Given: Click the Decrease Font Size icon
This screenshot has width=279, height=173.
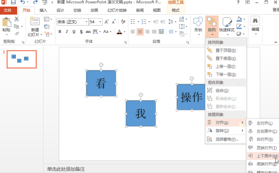Looking at the screenshot, I should pyautogui.click(x=114, y=22).
